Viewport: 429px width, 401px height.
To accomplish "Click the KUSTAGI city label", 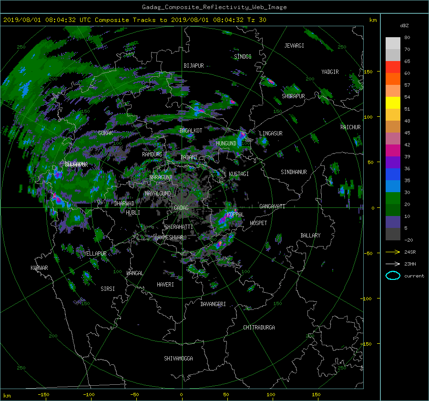I will point(239,174).
